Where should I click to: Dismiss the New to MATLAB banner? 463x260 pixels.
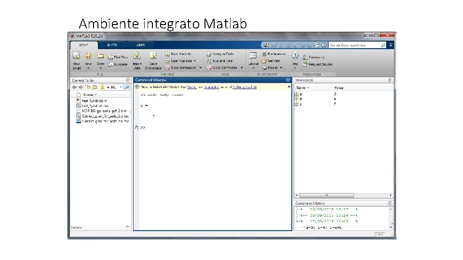289,87
